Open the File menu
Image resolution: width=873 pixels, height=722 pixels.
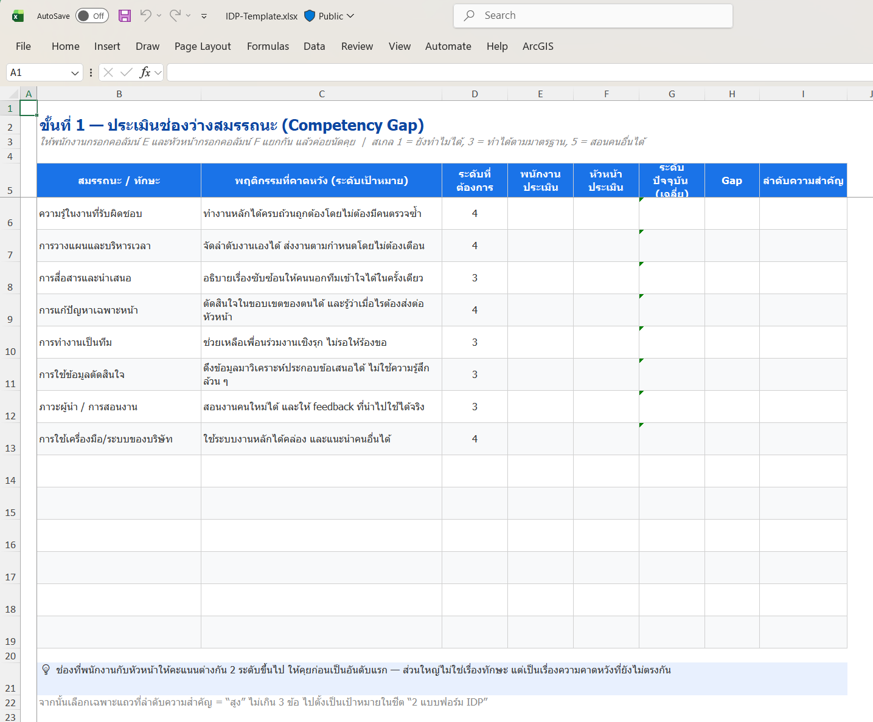pos(23,46)
